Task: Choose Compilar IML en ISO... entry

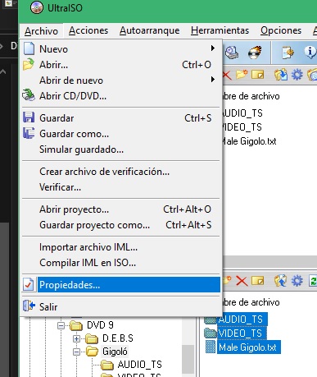Action: coord(120,263)
